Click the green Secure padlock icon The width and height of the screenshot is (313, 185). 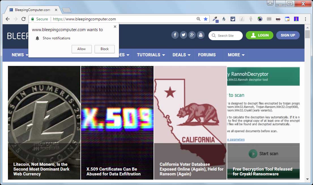point(33,19)
